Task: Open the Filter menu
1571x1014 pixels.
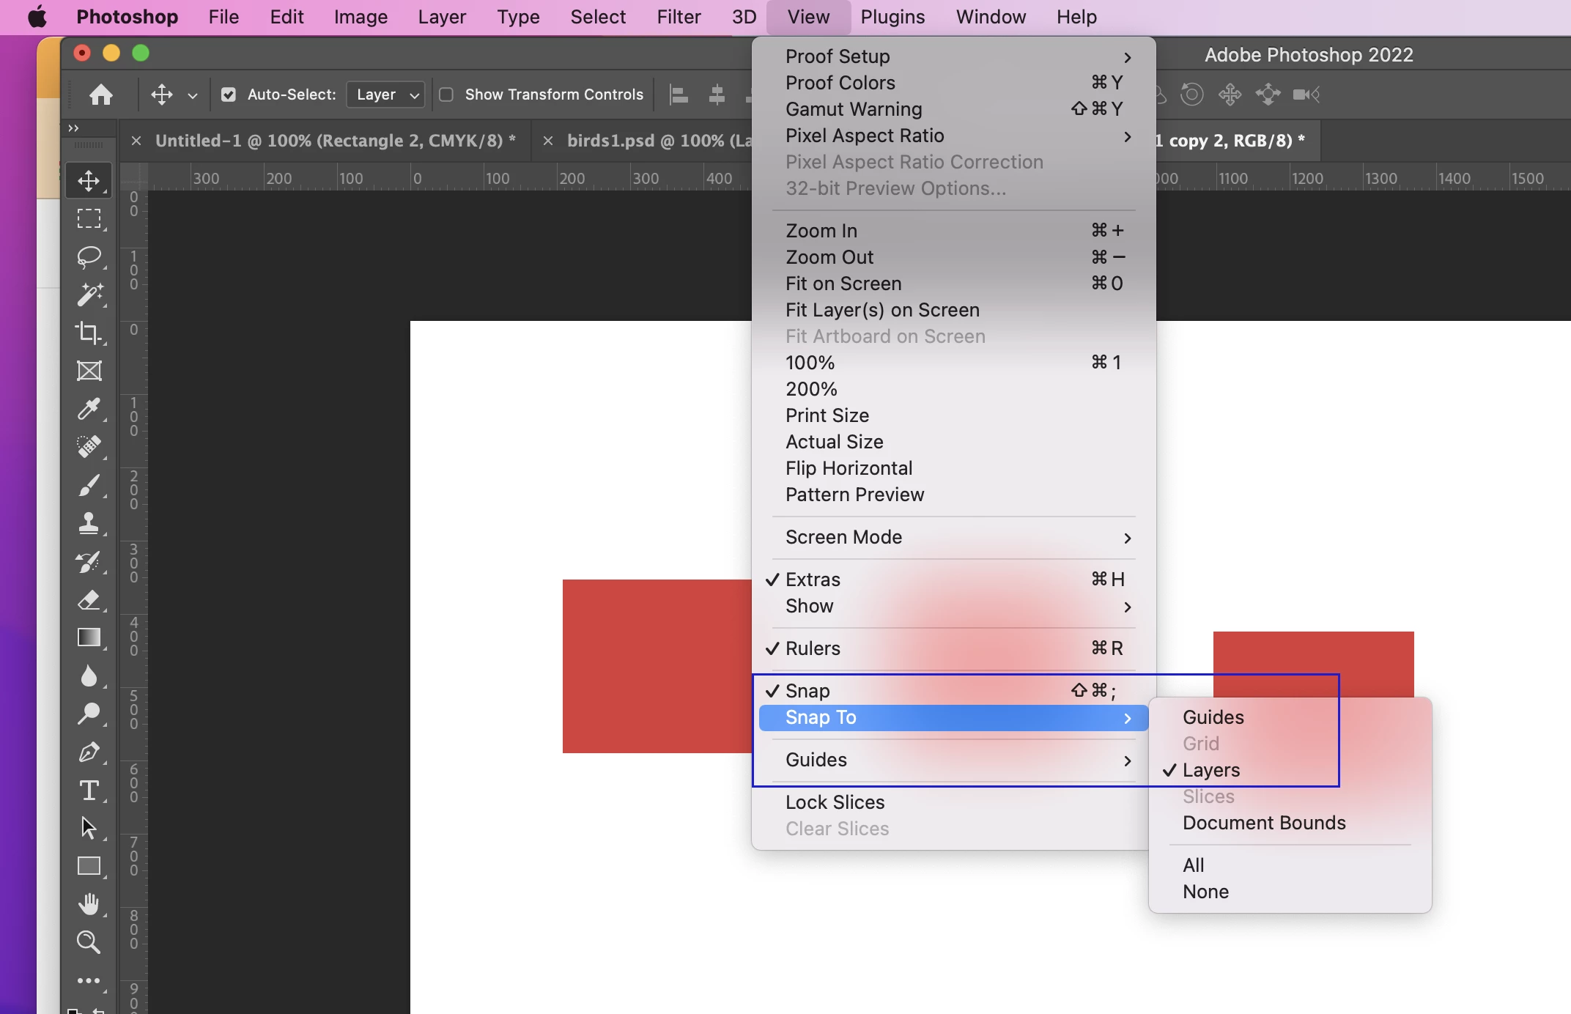Action: [x=678, y=17]
